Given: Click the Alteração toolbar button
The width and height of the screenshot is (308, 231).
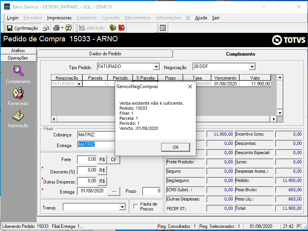Looking at the screenshot, I should [x=92, y=28].
